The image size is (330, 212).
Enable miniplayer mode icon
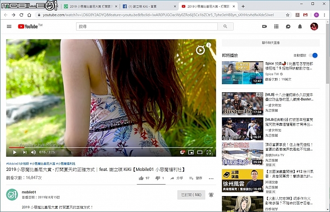[x=191, y=152]
